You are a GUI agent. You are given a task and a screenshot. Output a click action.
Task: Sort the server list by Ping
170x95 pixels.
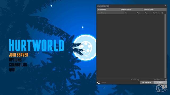click(146, 13)
